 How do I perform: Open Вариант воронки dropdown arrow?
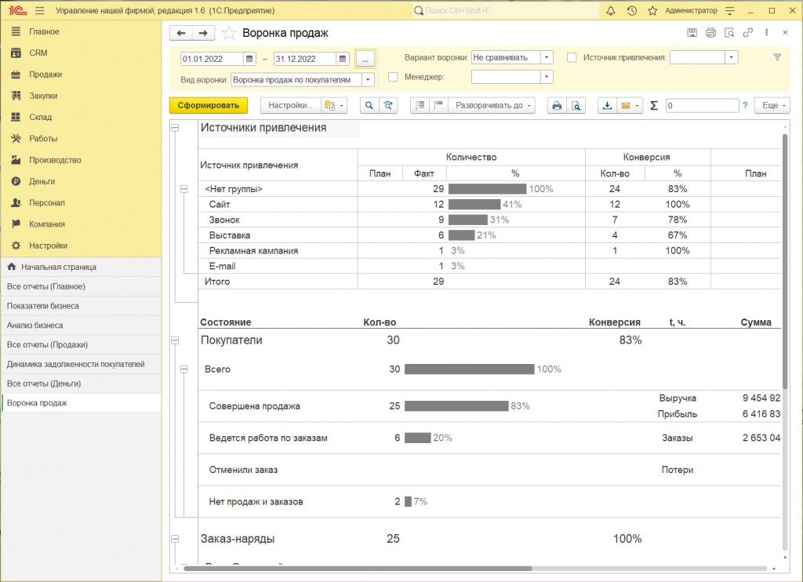[547, 57]
